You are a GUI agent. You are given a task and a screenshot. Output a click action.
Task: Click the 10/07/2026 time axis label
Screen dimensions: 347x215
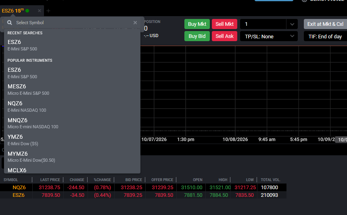tap(154, 139)
